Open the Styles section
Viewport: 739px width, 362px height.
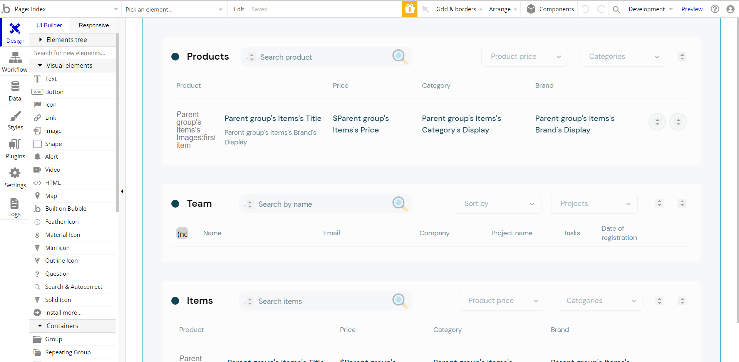tap(15, 119)
